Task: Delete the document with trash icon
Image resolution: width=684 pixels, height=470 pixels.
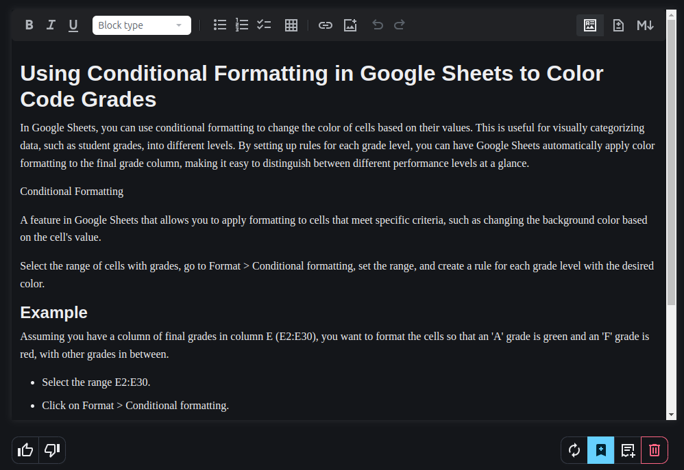Action: coord(655,450)
